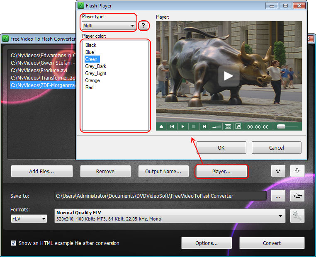Click the Save to path field
Screen dimensions: 316x257
coord(160,196)
